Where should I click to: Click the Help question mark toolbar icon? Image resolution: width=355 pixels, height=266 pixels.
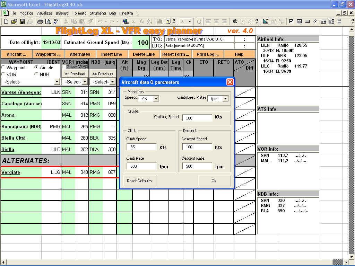click(168, 21)
